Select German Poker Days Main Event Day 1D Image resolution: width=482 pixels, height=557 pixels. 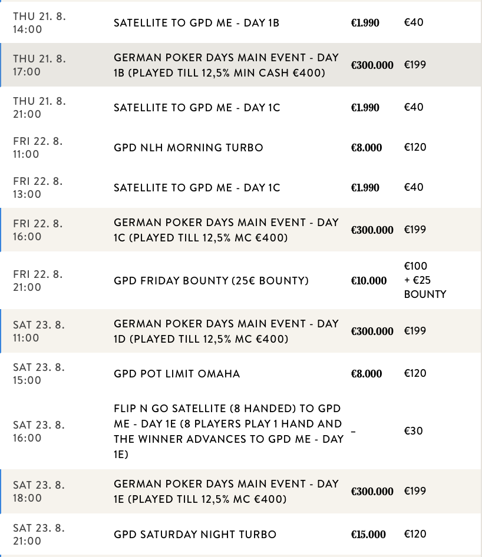tap(226, 331)
